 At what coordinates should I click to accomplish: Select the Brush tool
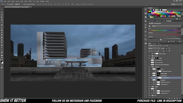pyautogui.click(x=2, y=27)
